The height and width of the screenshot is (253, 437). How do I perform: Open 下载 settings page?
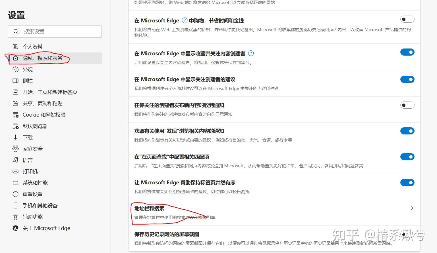point(55,137)
